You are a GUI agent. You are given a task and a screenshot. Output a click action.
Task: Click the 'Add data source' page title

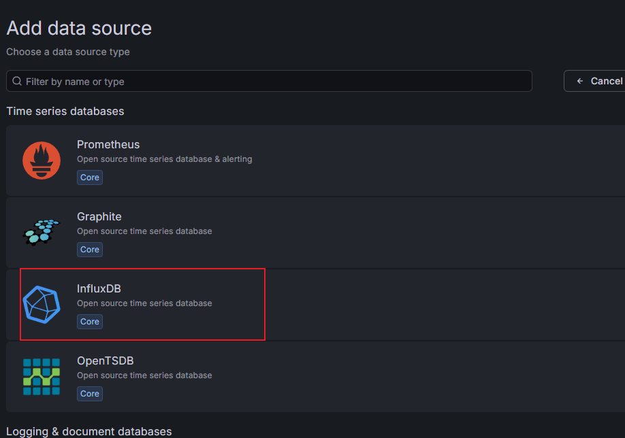pyautogui.click(x=79, y=28)
